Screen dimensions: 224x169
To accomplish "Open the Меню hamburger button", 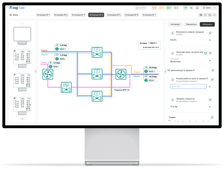I will (x=14, y=15).
